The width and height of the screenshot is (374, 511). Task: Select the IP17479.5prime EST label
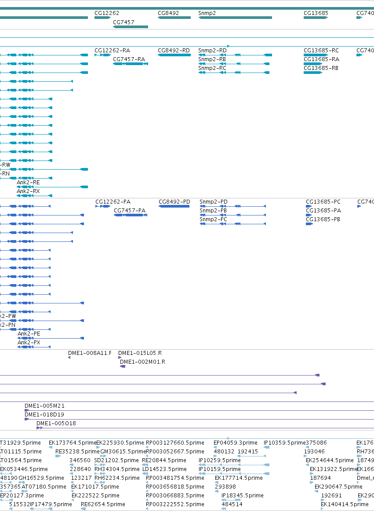pos(51,504)
